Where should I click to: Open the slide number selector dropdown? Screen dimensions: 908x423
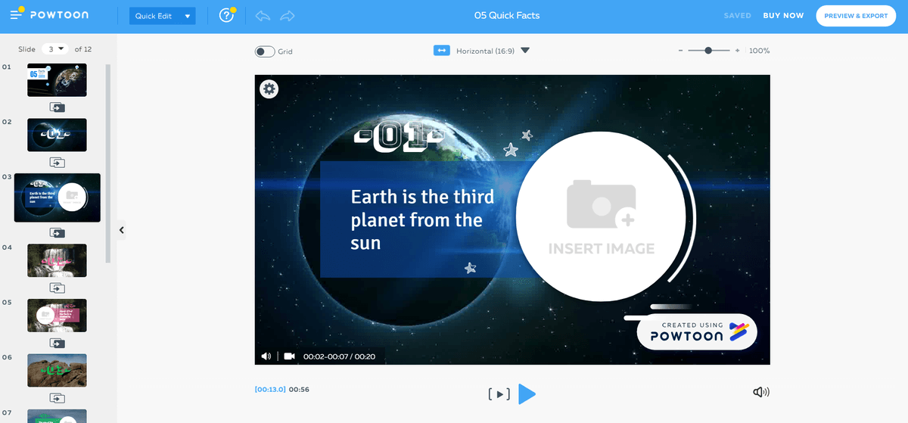[55, 48]
